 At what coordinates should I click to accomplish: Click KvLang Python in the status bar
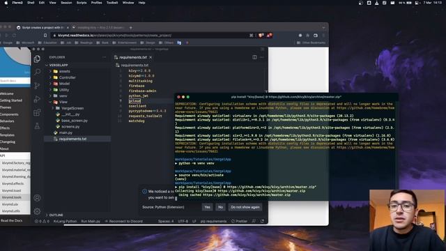click(x=65, y=221)
